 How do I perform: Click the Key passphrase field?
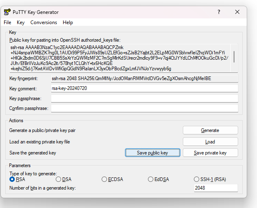tap(145, 98)
